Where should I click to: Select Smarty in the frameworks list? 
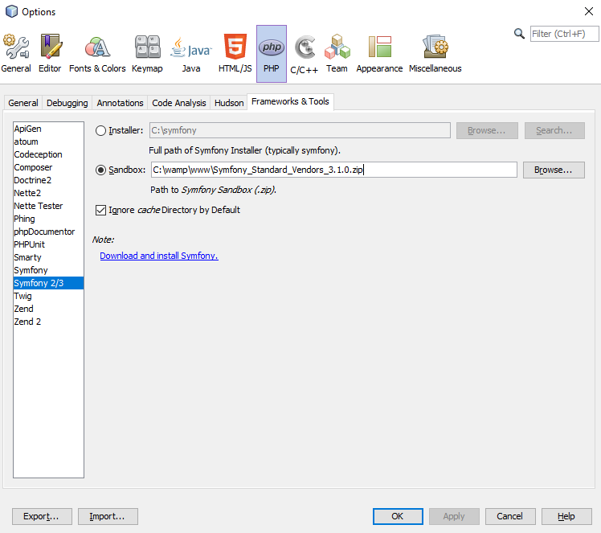coord(48,257)
